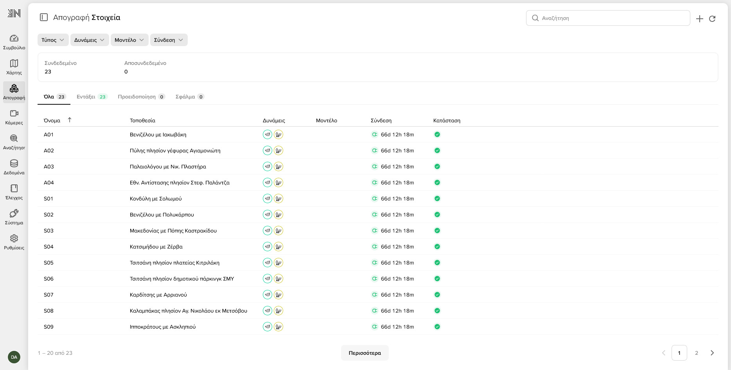Screen dimensions: 731x370
Task: Open the Σύστημα system section
Action: pyautogui.click(x=14, y=217)
